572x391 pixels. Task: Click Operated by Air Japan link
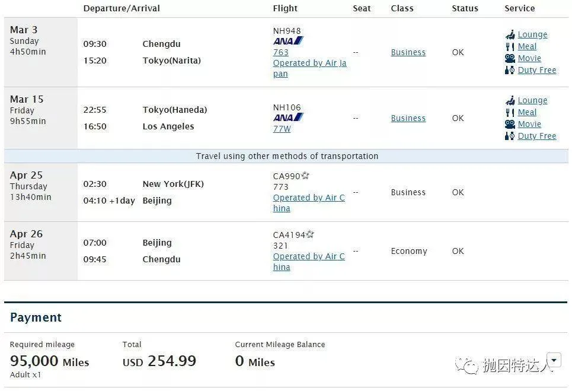(310, 68)
